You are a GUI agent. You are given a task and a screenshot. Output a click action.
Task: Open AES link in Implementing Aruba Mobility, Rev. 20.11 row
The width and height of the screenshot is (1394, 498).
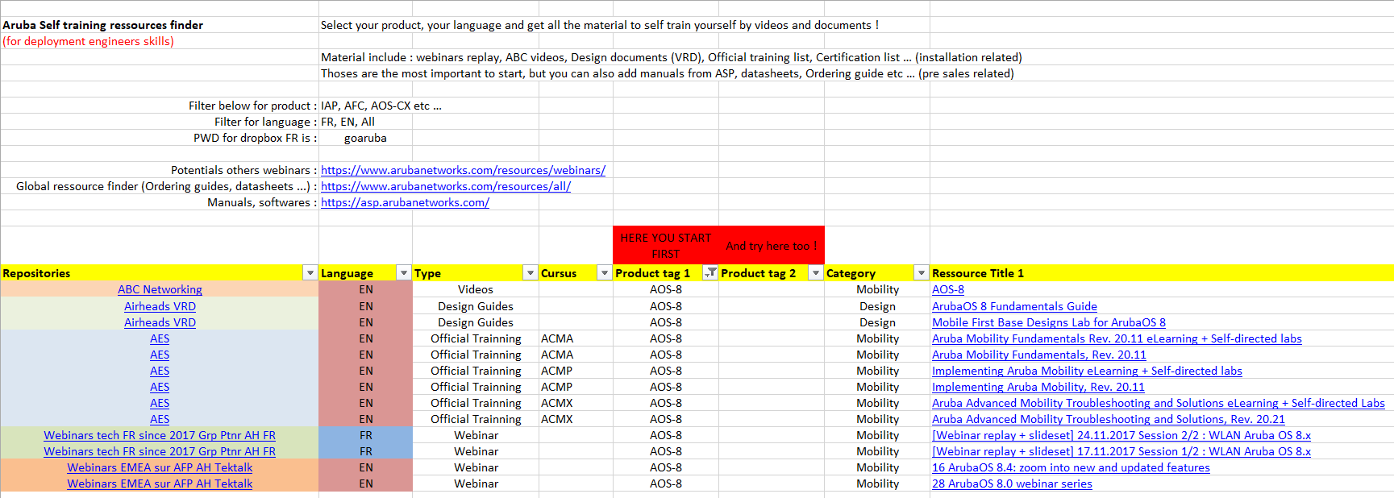160,387
